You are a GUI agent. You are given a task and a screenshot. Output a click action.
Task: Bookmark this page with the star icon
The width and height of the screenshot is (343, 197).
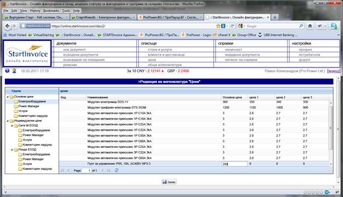(218, 26)
